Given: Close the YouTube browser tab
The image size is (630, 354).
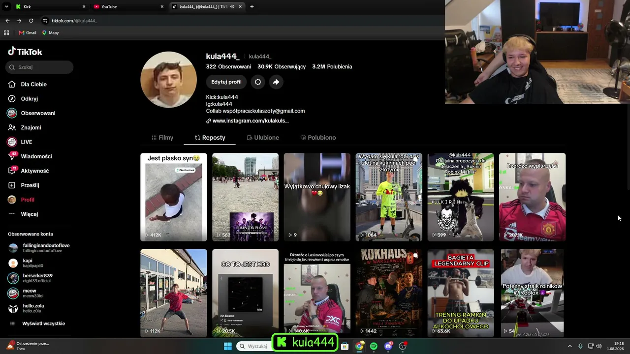Looking at the screenshot, I should (x=162, y=7).
